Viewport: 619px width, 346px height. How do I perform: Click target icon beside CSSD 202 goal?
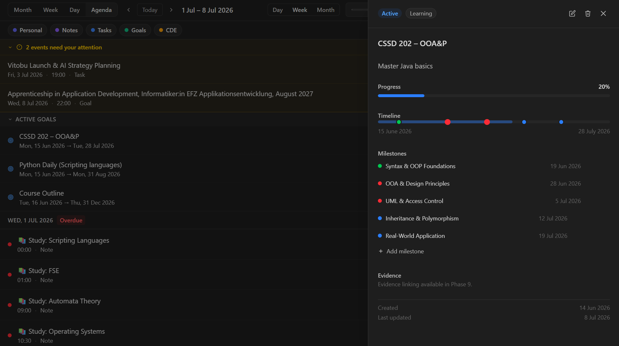[x=11, y=140]
